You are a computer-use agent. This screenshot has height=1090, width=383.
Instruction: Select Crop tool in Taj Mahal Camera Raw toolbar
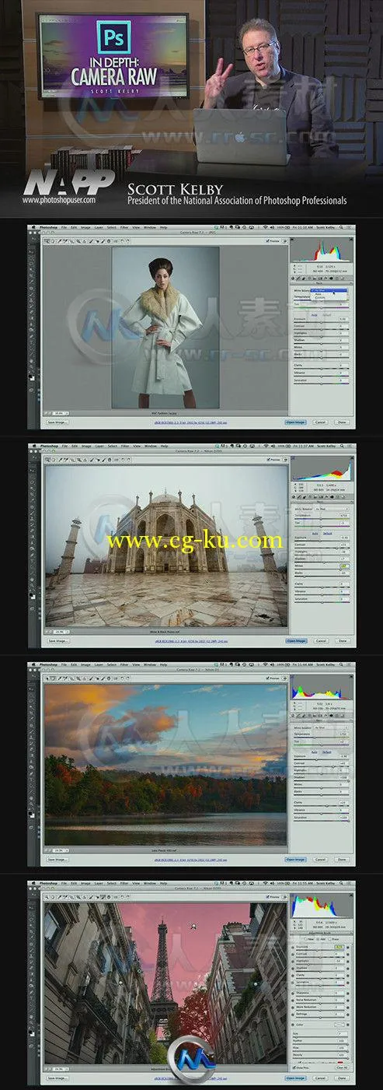coord(78,459)
